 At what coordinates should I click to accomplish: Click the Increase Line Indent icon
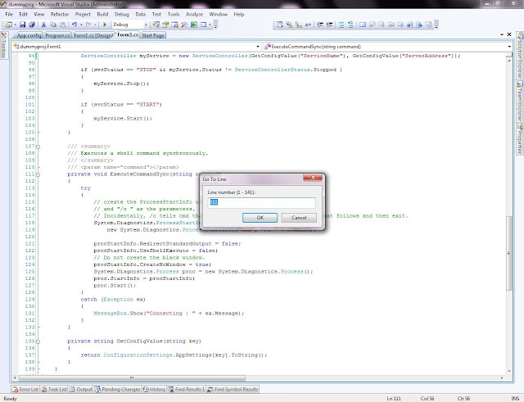(x=329, y=25)
